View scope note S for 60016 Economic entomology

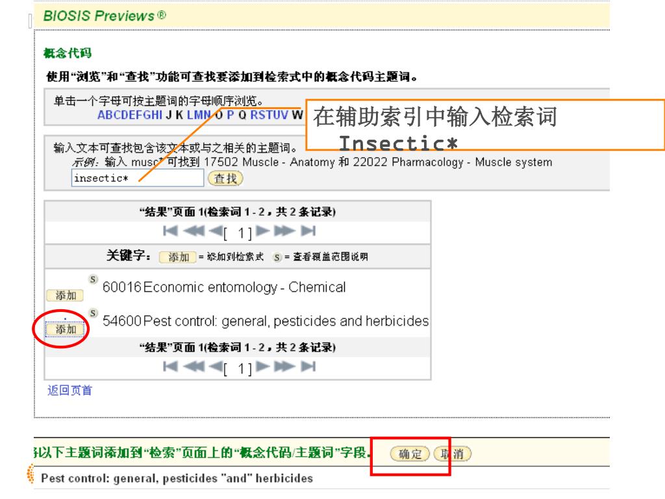pyautogui.click(x=93, y=279)
